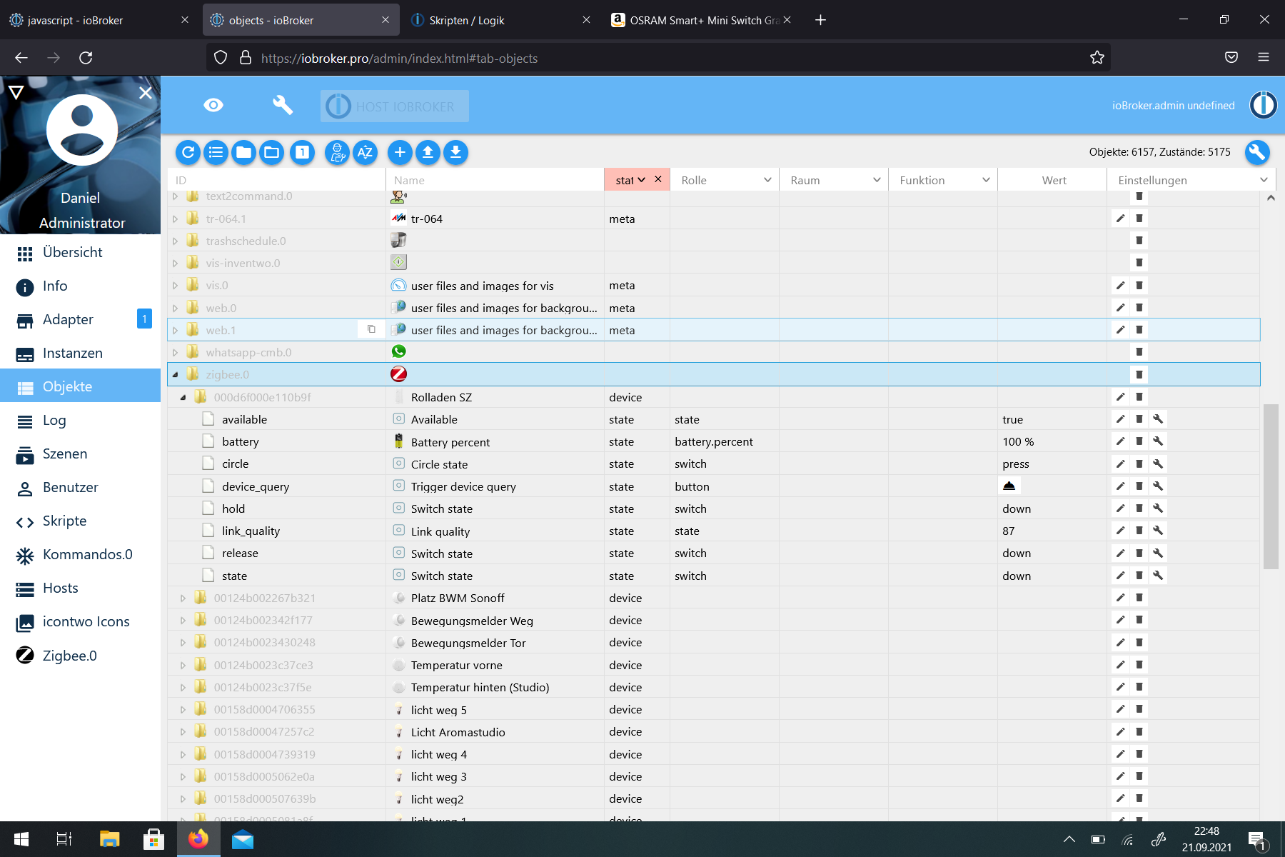Open the Einstellungen filter dropdown
Viewport: 1285px width, 857px height.
(x=1192, y=180)
